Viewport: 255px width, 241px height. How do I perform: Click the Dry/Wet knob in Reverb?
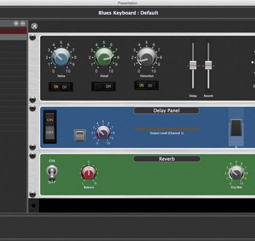coord(236,173)
